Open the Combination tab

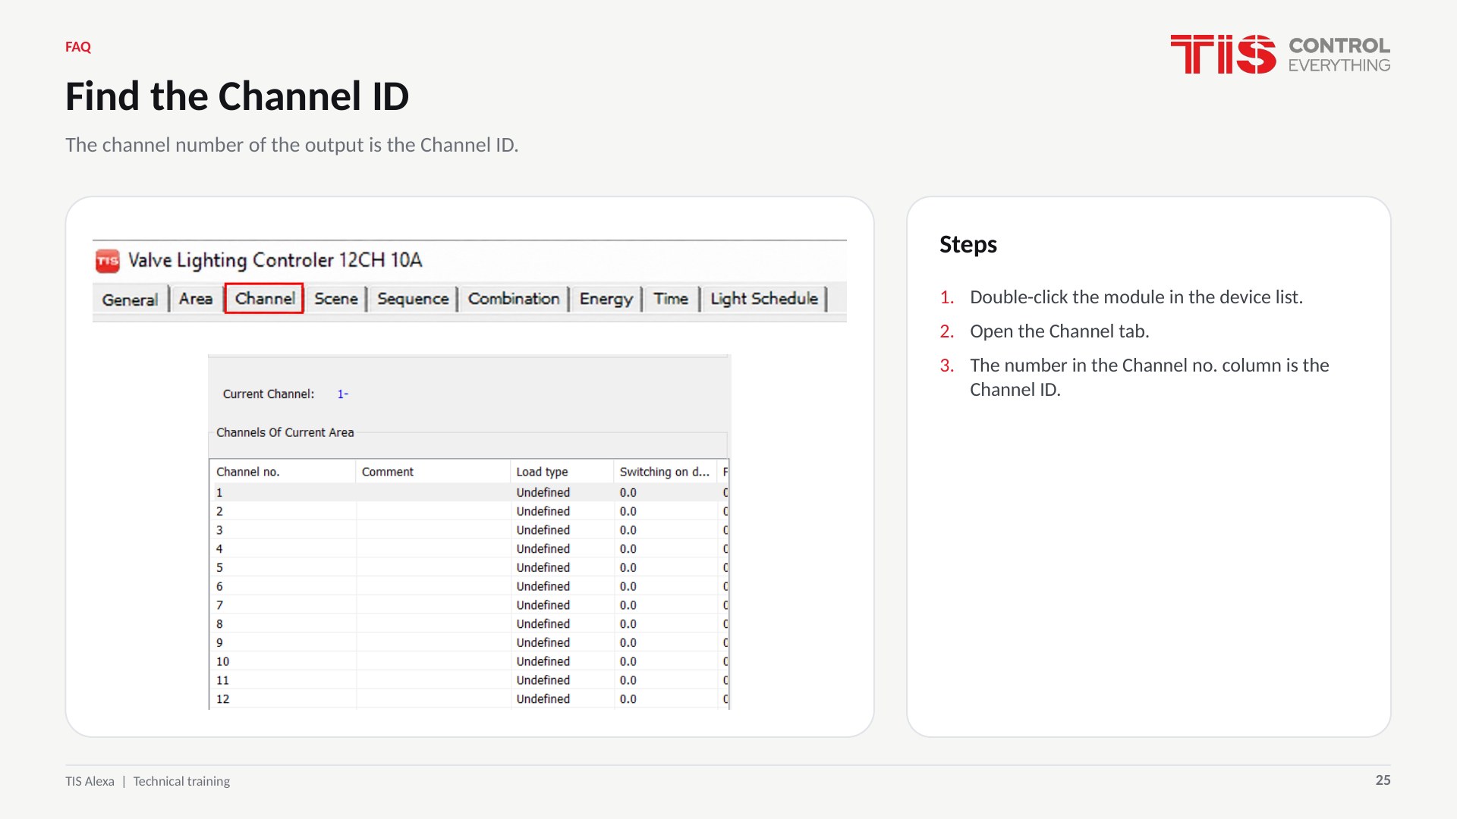point(514,299)
